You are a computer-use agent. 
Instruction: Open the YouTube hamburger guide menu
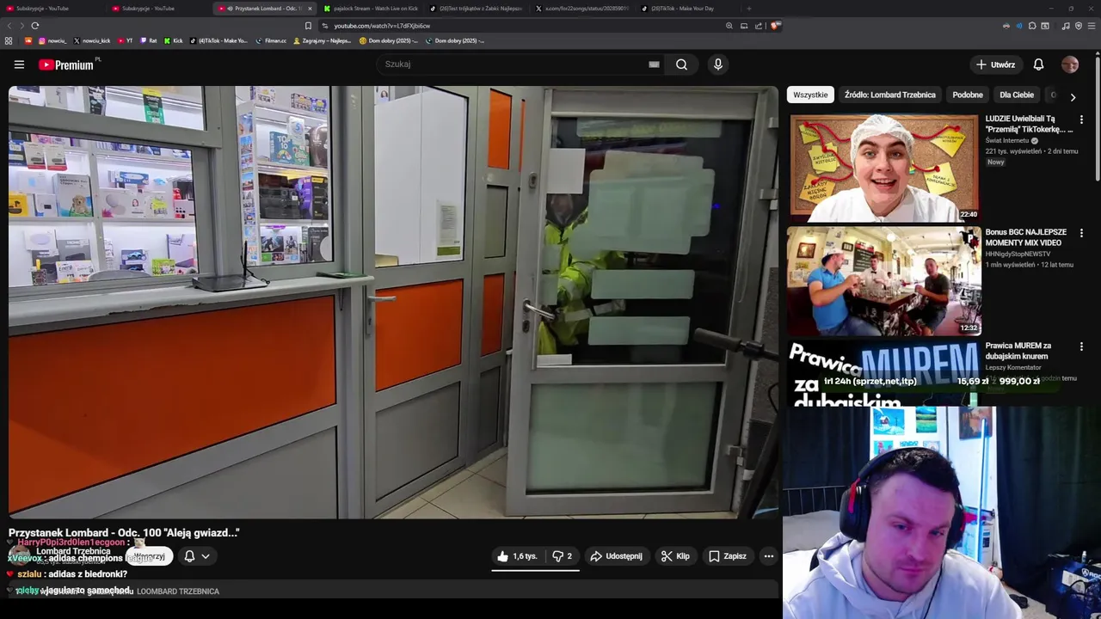[x=19, y=64]
